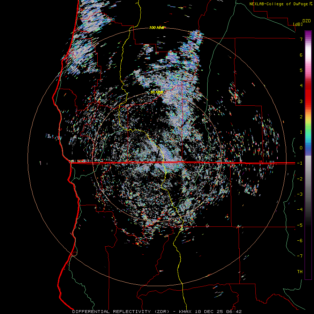
Task: Click the "0" tick on the color scale
Action: pyautogui.click(x=301, y=148)
